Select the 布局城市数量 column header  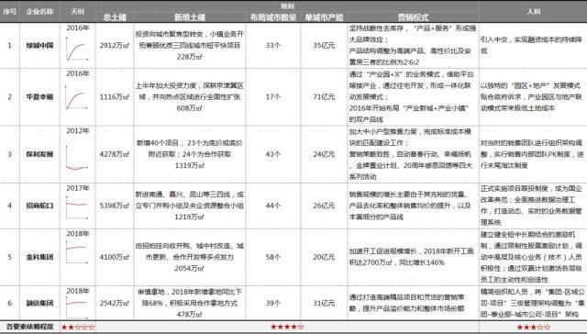(273, 17)
